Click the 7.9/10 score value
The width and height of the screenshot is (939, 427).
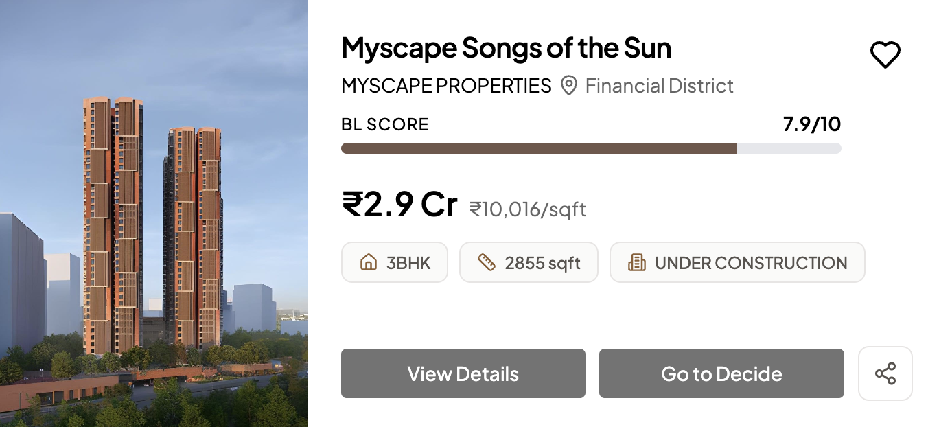coord(811,124)
